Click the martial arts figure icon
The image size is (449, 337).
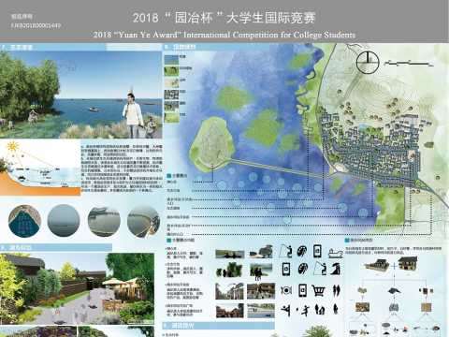pyautogui.click(x=303, y=310)
